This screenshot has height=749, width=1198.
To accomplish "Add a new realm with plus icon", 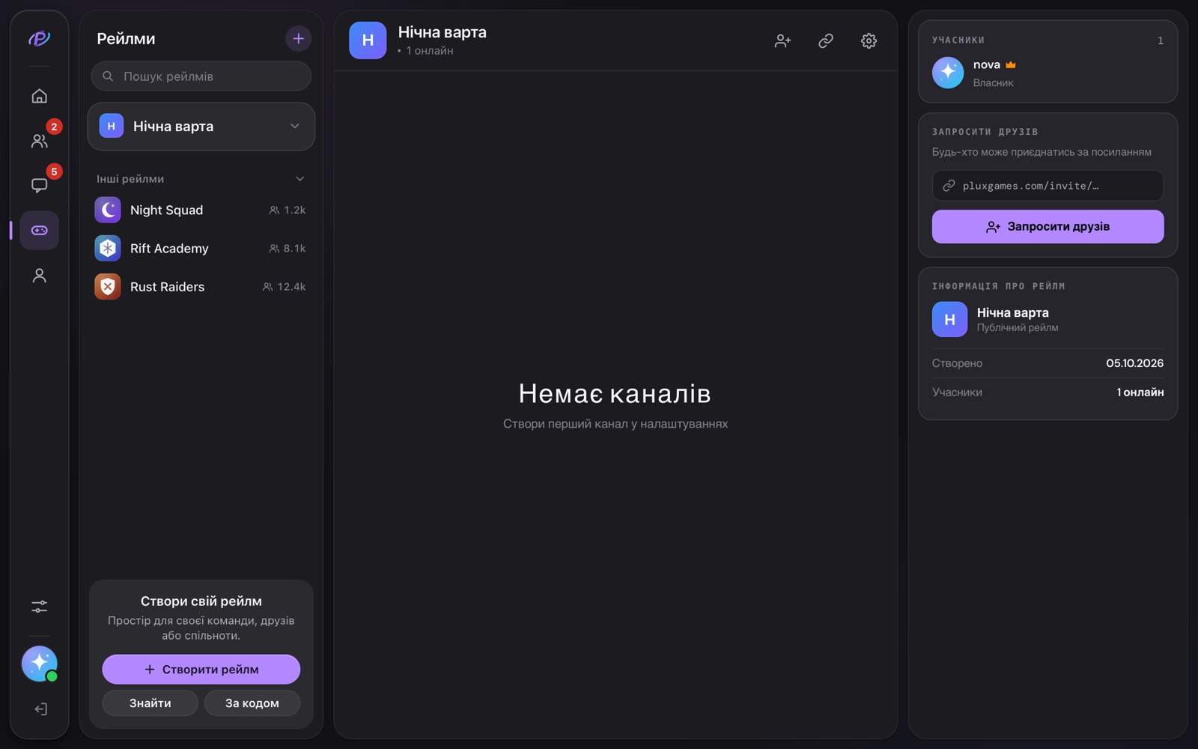I will point(298,38).
